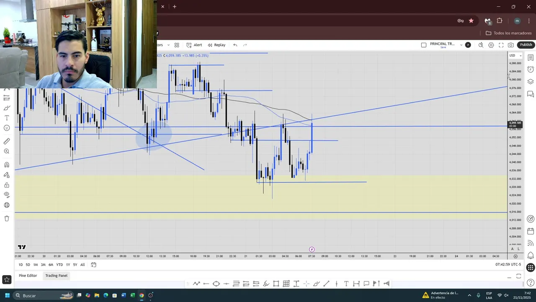536x302 pixels.
Task: Open the Todos los marcadores bookmarks folder
Action: pos(508,33)
